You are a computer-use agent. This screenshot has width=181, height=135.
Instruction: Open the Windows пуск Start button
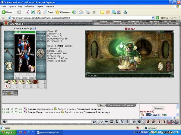click(8, 133)
